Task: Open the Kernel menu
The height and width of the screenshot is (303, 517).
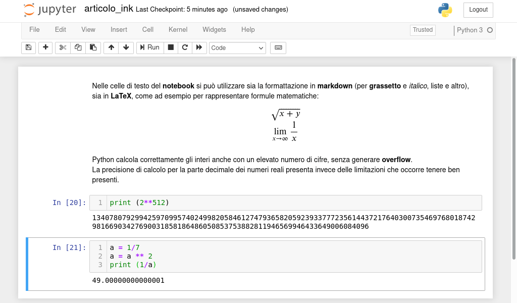Action: [x=178, y=30]
